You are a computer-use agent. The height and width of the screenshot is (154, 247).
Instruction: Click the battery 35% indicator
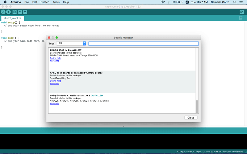click(x=177, y=2)
